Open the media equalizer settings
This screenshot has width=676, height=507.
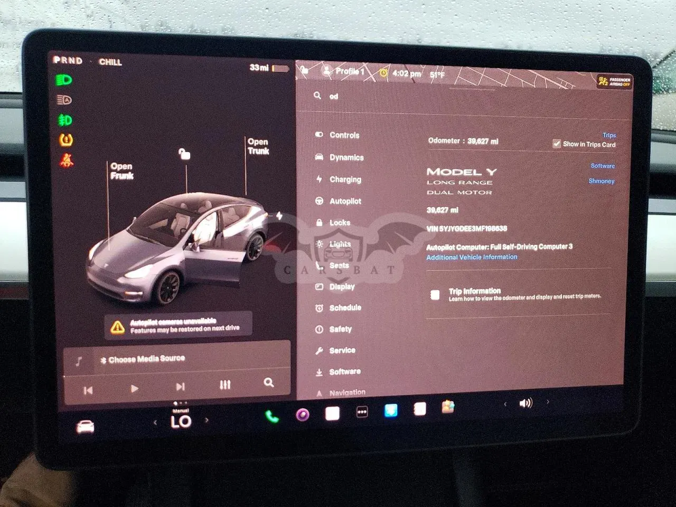tap(225, 384)
